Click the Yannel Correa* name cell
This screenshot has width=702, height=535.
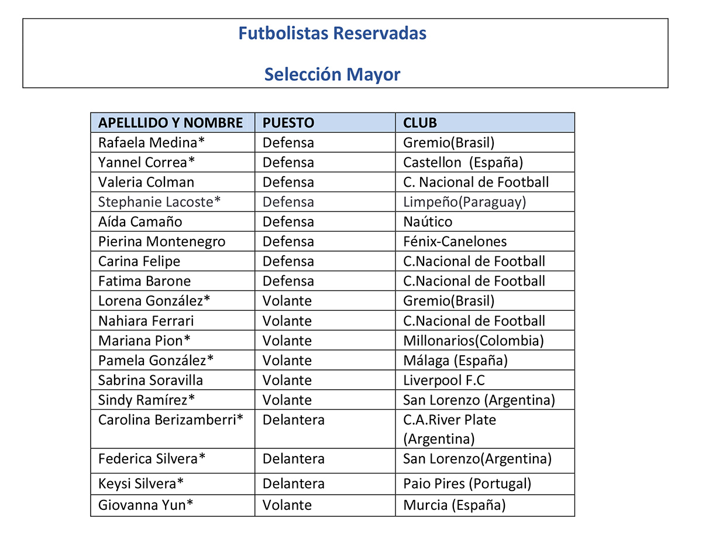[173, 162]
